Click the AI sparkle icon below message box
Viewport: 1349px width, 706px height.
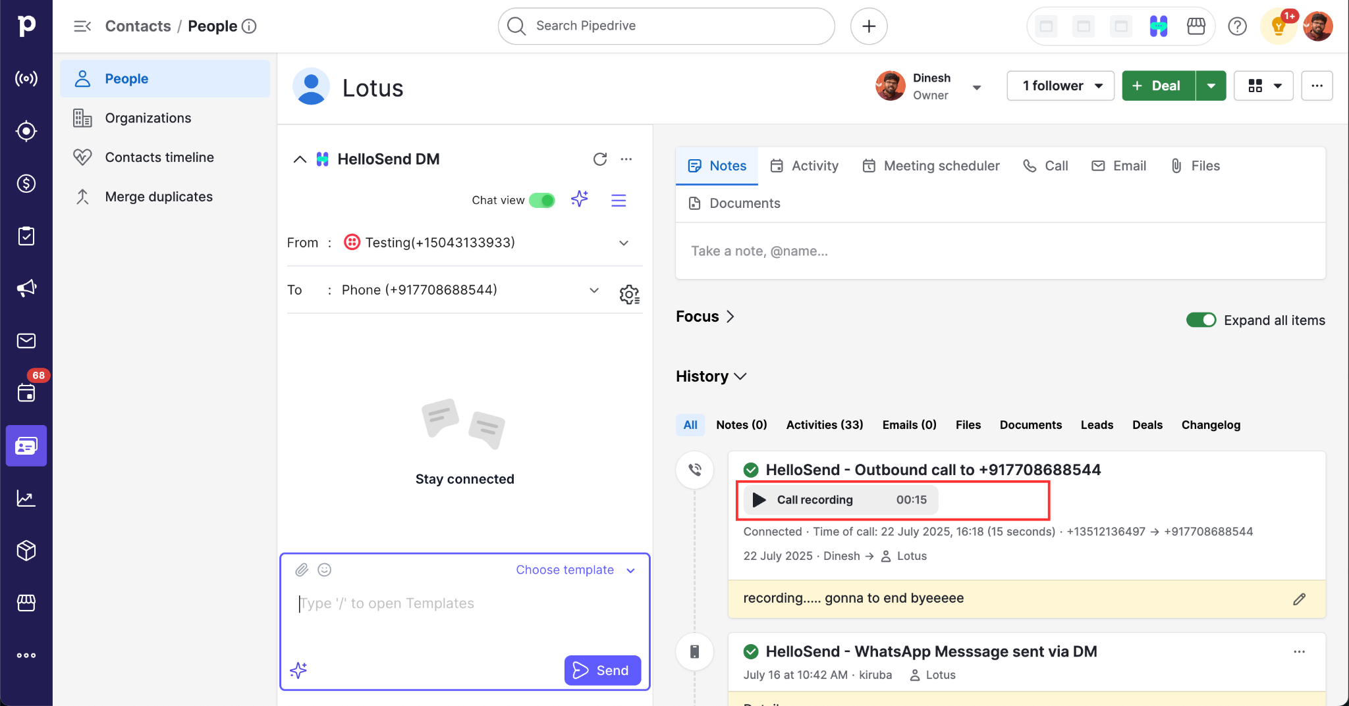pos(298,670)
